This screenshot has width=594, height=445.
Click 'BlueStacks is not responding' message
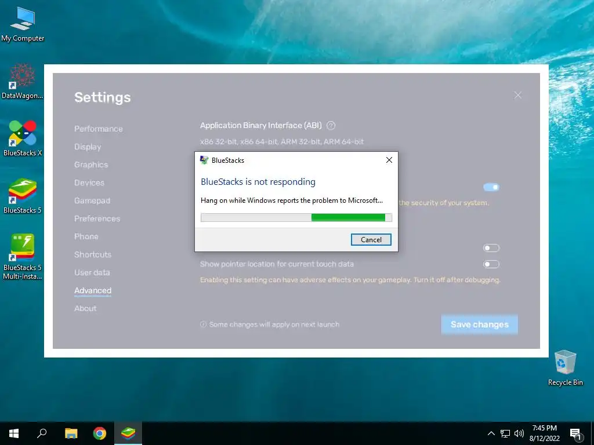(258, 181)
